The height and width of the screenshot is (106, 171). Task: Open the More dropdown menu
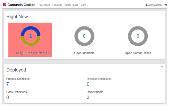(x=84, y=5)
